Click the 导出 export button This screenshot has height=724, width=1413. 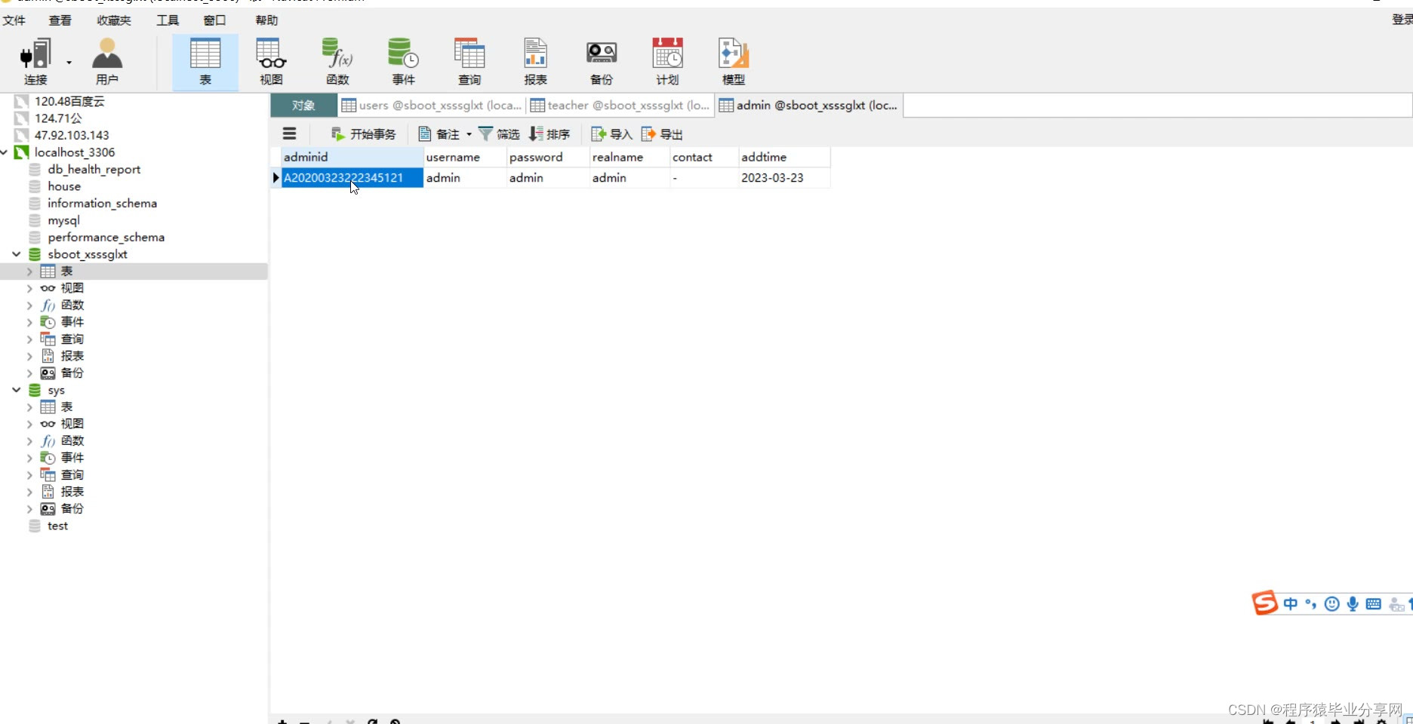click(662, 134)
